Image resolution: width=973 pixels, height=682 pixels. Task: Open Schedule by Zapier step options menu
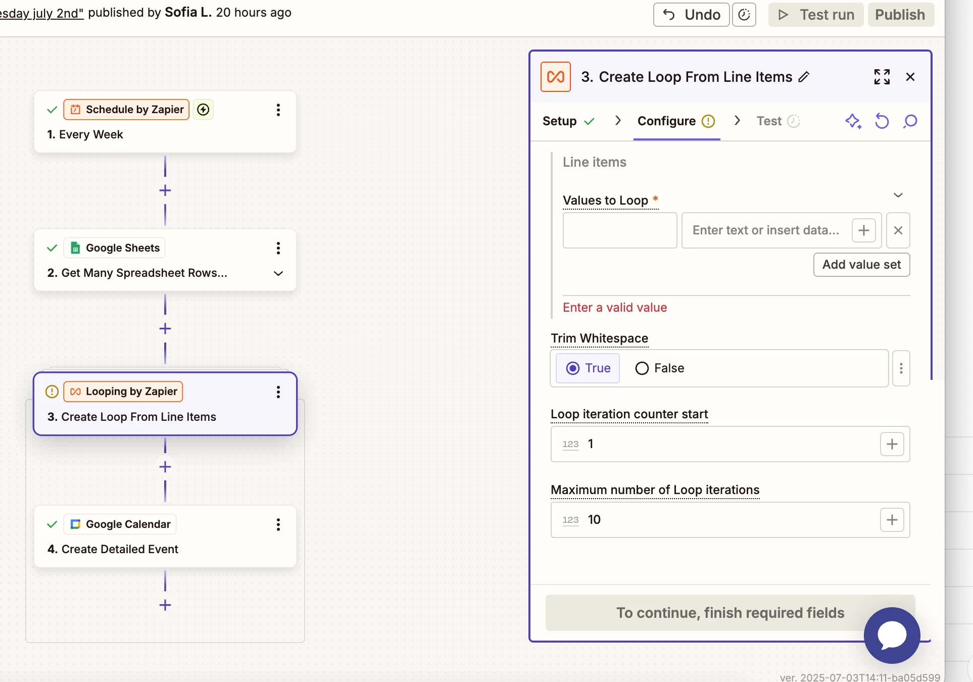tap(278, 110)
